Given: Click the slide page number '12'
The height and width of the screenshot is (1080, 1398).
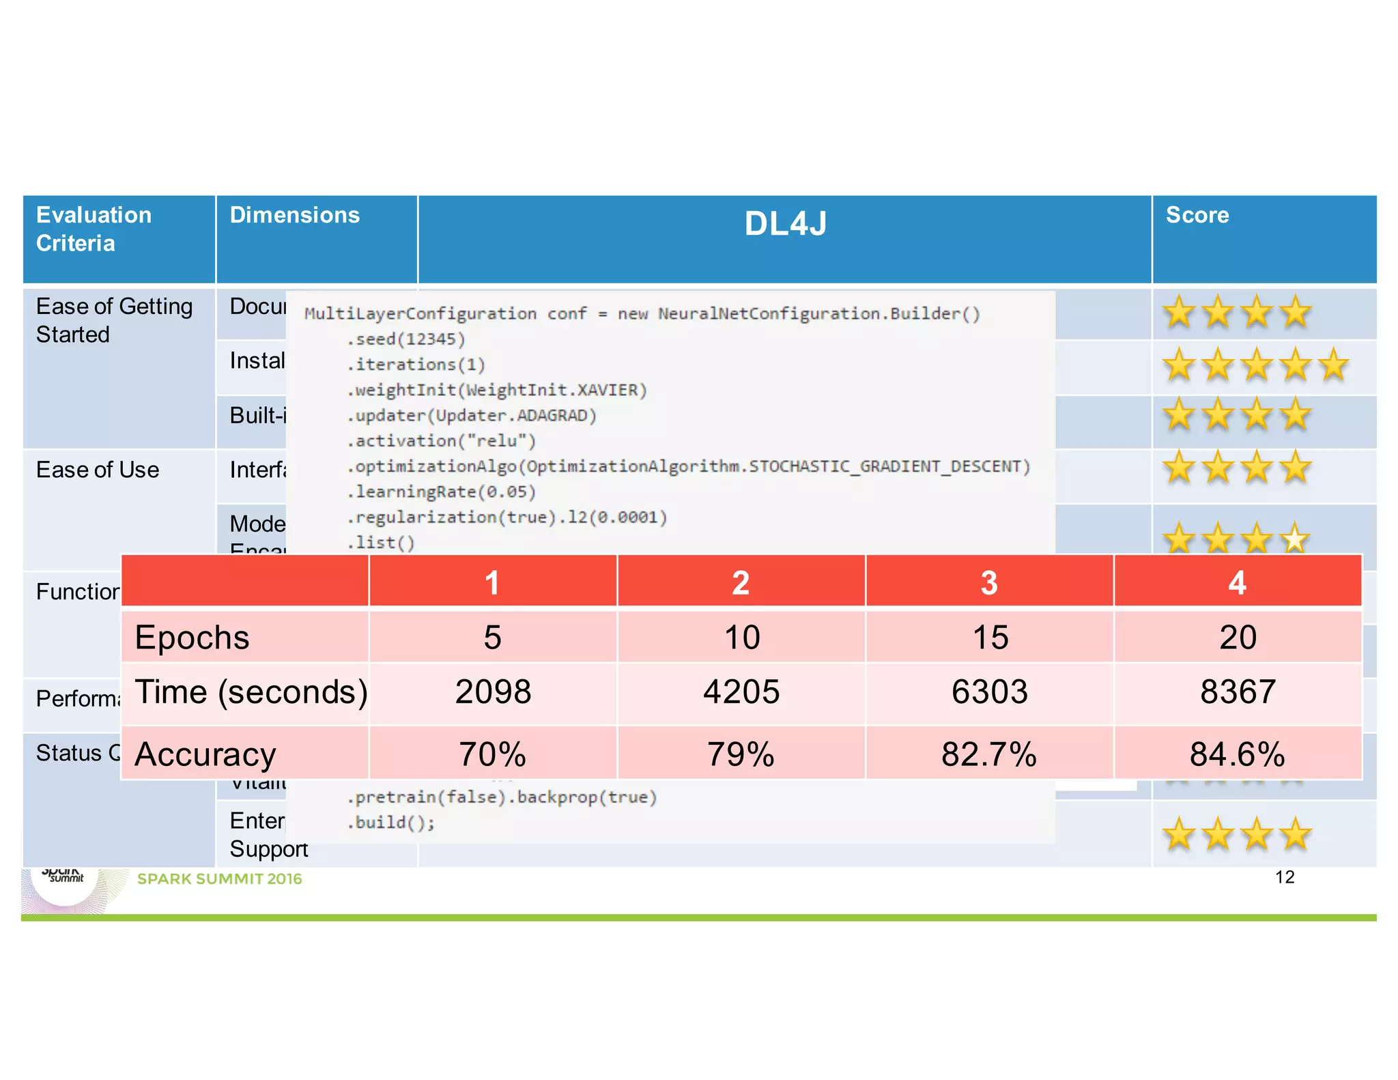Looking at the screenshot, I should click(x=1285, y=877).
